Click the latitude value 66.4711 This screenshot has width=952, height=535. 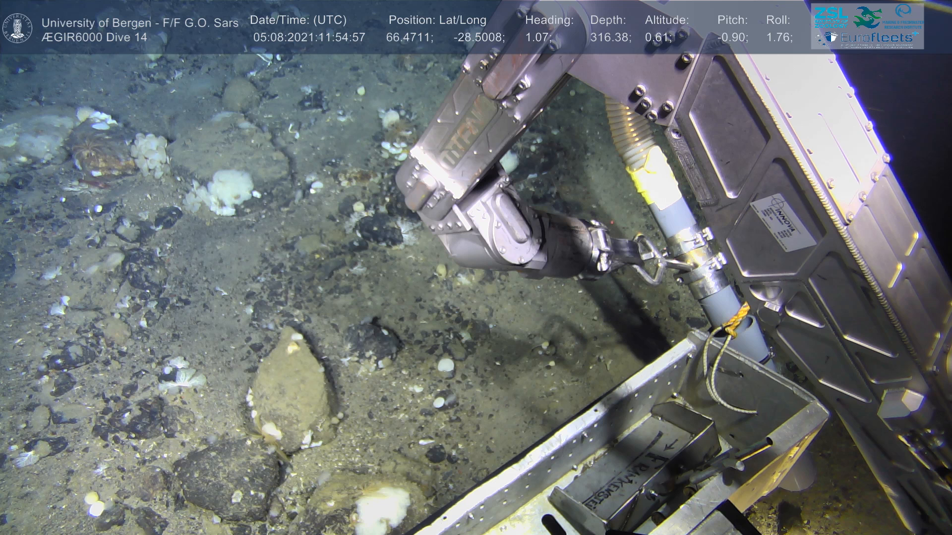(x=409, y=38)
